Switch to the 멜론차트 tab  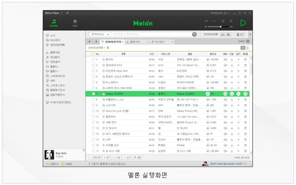(x=135, y=42)
